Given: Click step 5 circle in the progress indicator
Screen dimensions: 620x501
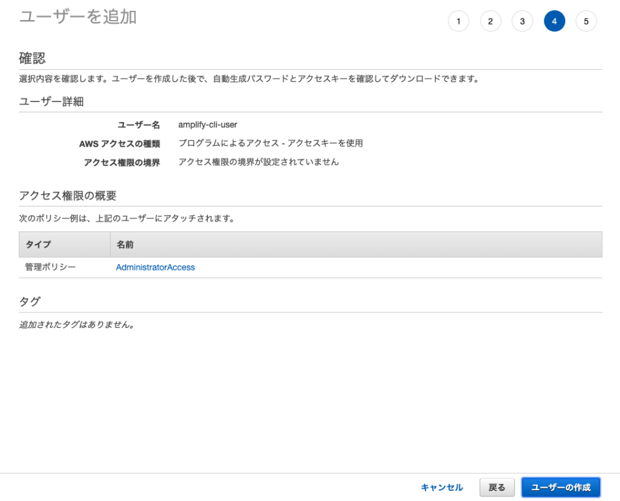Looking at the screenshot, I should 585,21.
